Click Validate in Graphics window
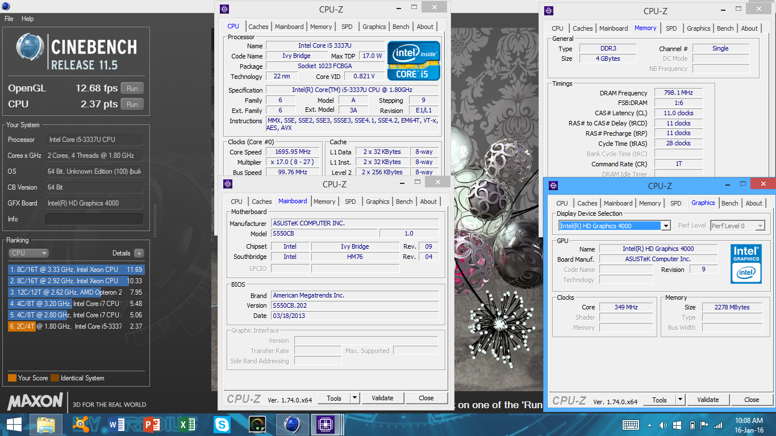The height and width of the screenshot is (436, 776). (708, 400)
